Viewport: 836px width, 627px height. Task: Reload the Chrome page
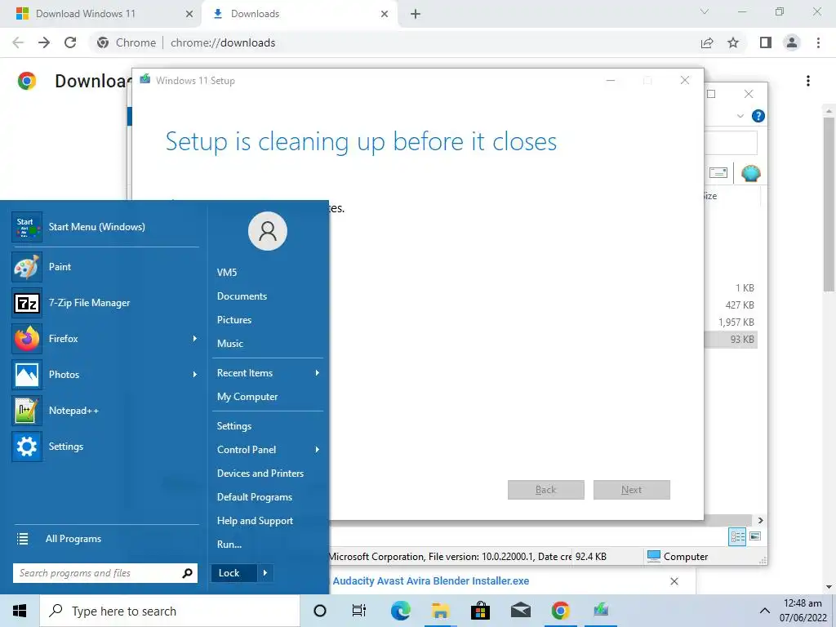click(x=70, y=42)
